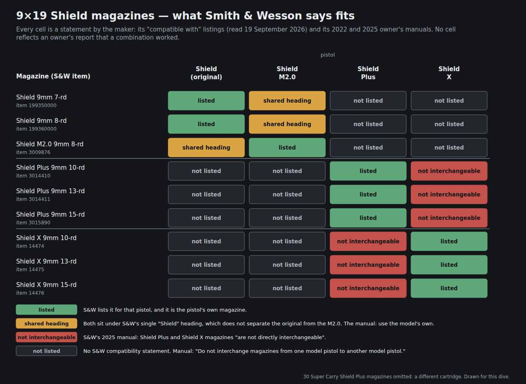Click not interchangeable cell in Shield X 13-rd row
This screenshot has height=384, width=526.
[x=368, y=265]
